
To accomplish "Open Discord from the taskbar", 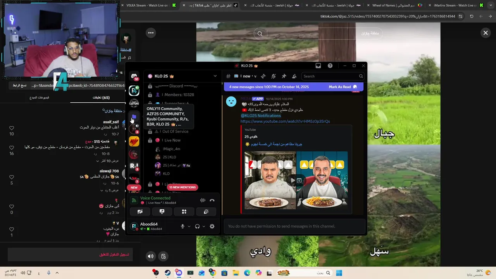I will (179, 273).
